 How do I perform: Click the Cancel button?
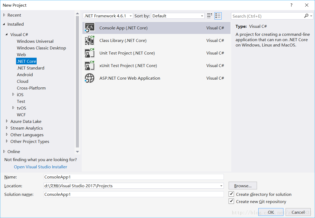click(298, 212)
